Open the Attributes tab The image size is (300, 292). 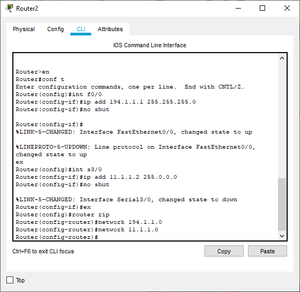click(110, 29)
